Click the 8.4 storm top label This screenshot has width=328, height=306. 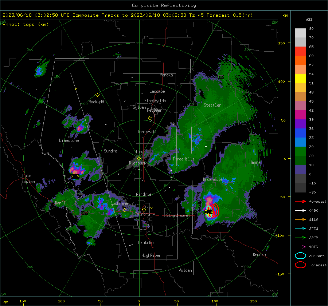pos(209,212)
